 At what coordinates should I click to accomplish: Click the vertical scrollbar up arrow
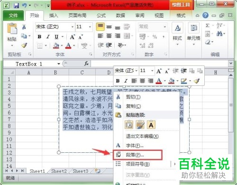click(231, 75)
